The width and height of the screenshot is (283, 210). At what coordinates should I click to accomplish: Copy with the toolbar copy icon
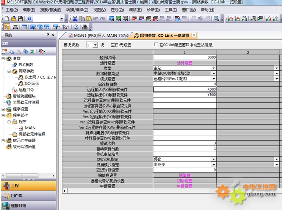point(82,19)
